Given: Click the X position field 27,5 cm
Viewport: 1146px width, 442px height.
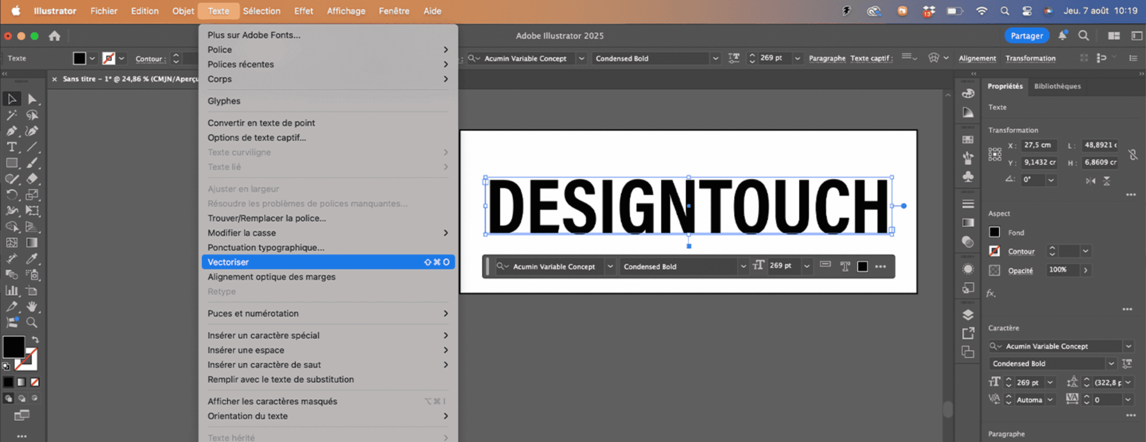Looking at the screenshot, I should tap(1039, 145).
